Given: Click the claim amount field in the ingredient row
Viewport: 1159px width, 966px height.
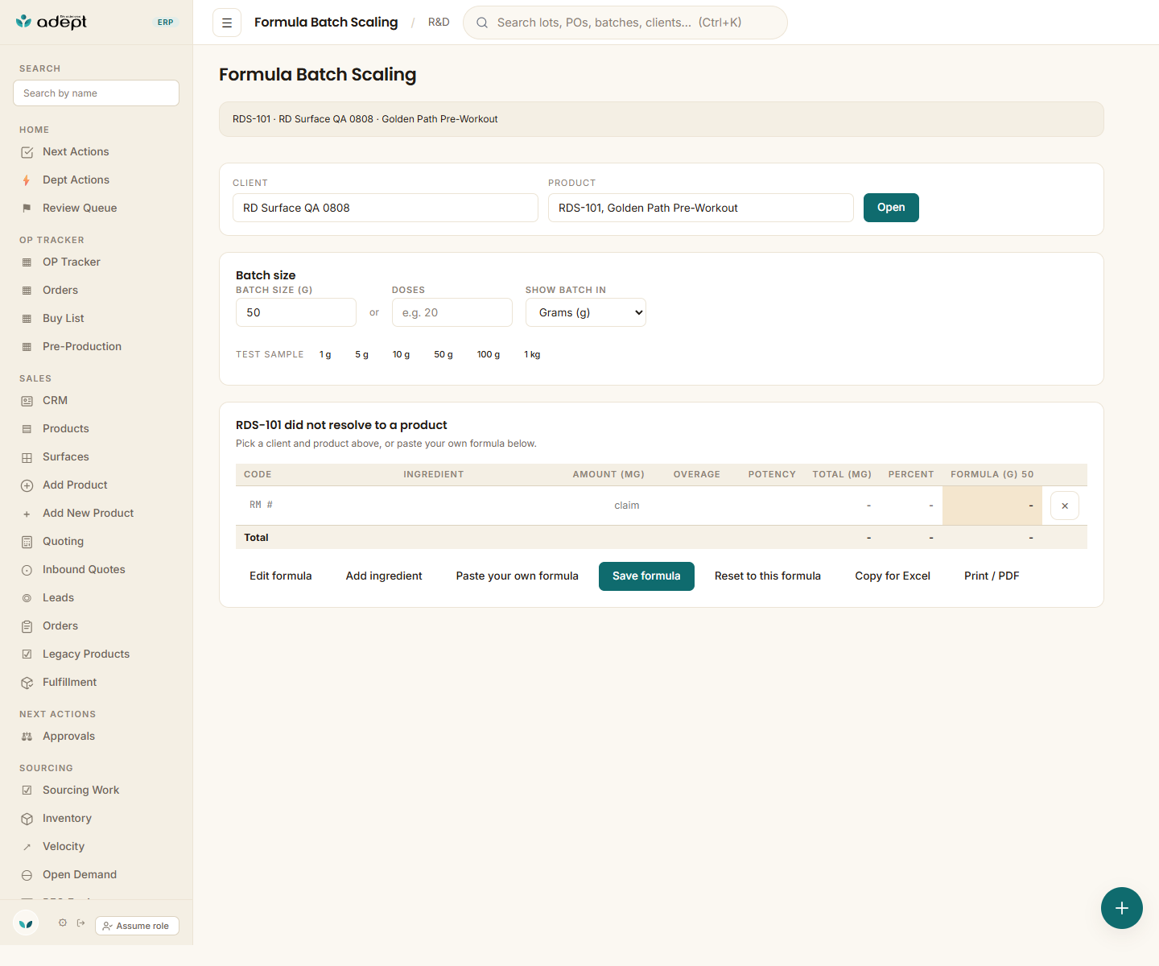Looking at the screenshot, I should pos(607,506).
